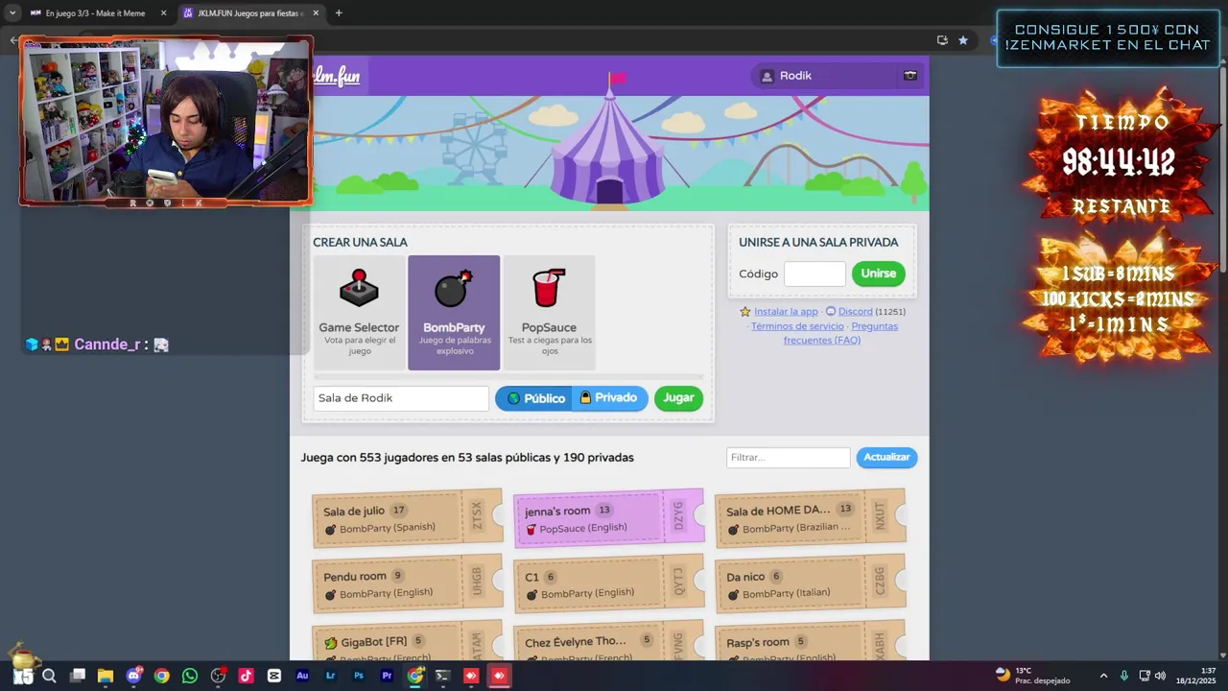Pick the PopSauce red cup tile
This screenshot has height=691, width=1228.
[549, 313]
